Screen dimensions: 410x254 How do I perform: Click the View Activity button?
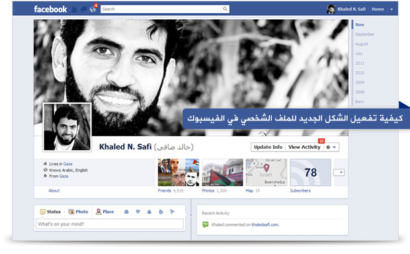coord(304,147)
